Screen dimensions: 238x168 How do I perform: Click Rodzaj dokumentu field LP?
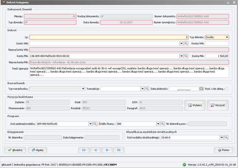[126, 16]
